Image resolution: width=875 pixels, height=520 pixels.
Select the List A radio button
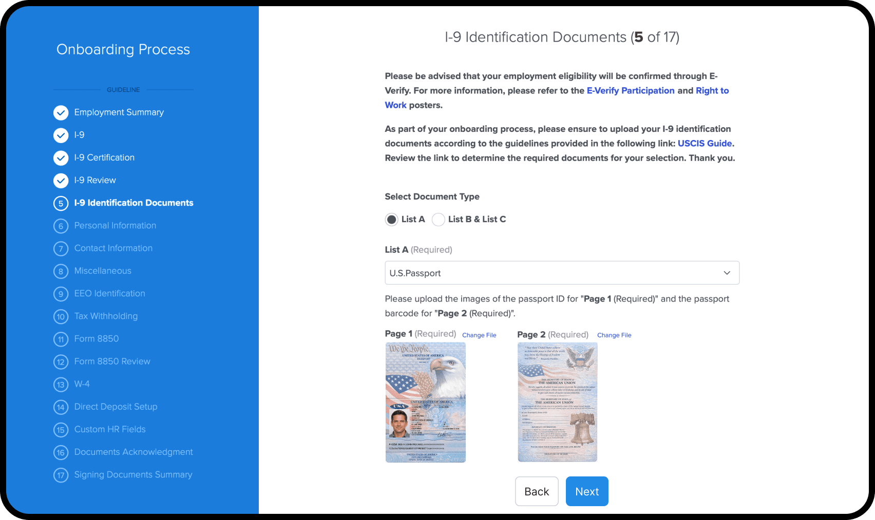tap(391, 219)
